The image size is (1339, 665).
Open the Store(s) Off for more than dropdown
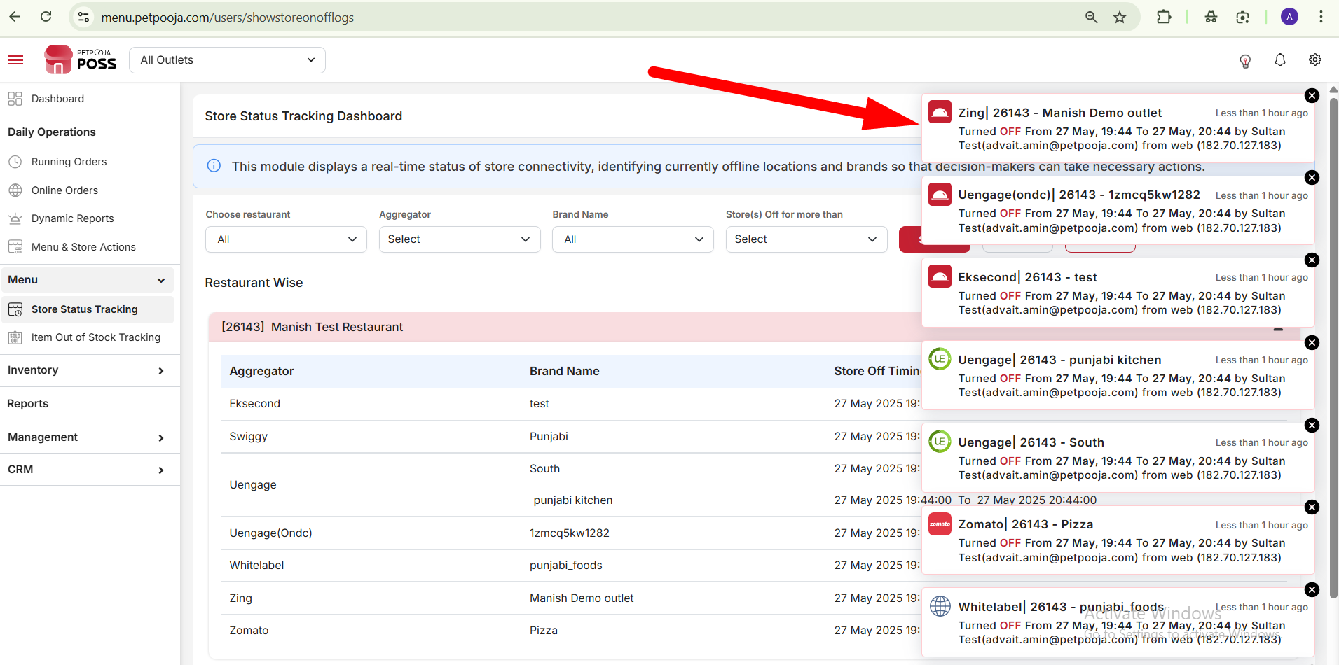[x=806, y=239]
